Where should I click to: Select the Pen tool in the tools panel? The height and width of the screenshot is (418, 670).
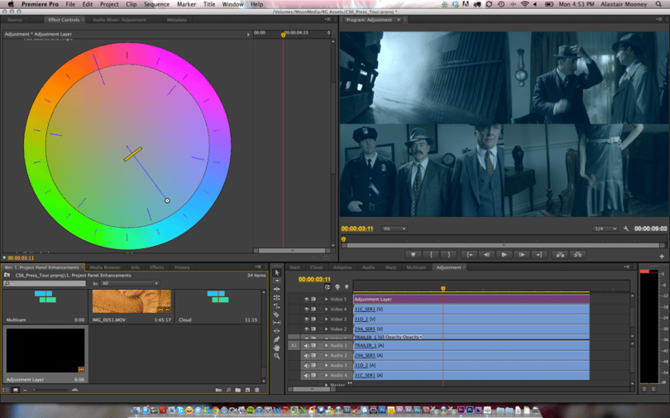[276, 339]
